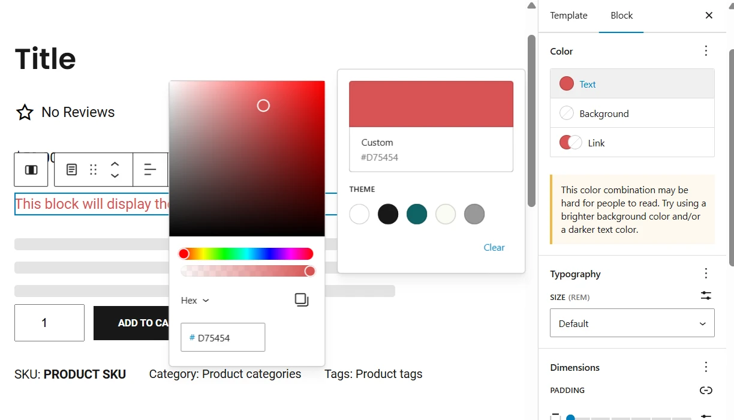This screenshot has width=734, height=420.
Task: Copy the hex color value
Action: tap(301, 300)
